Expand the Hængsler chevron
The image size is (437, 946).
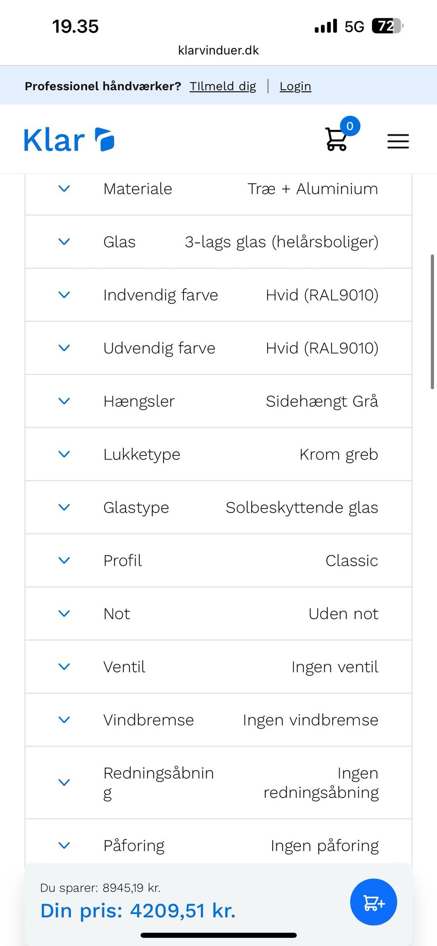click(x=64, y=401)
